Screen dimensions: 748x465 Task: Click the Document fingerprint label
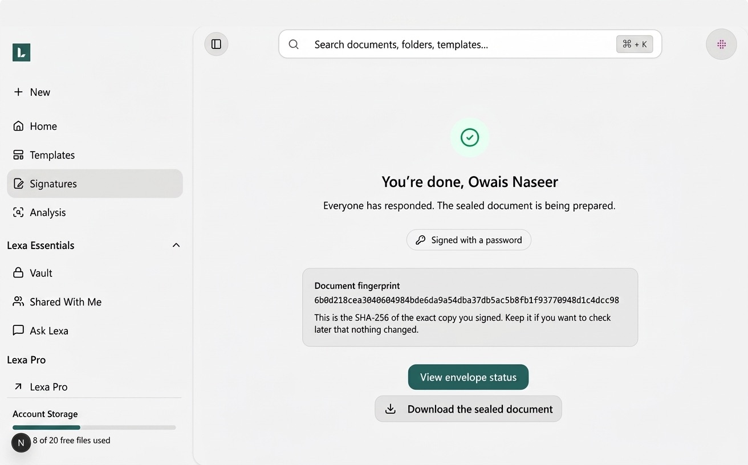point(357,285)
